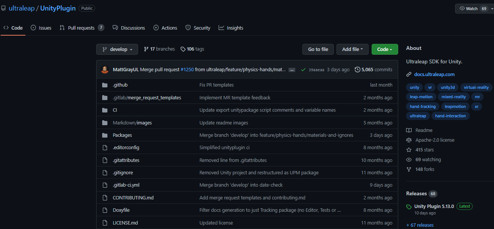
Task: View the 415 stars link
Action: coord(420,150)
